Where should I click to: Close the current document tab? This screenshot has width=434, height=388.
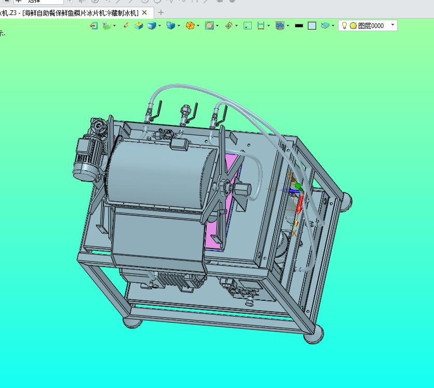(145, 12)
